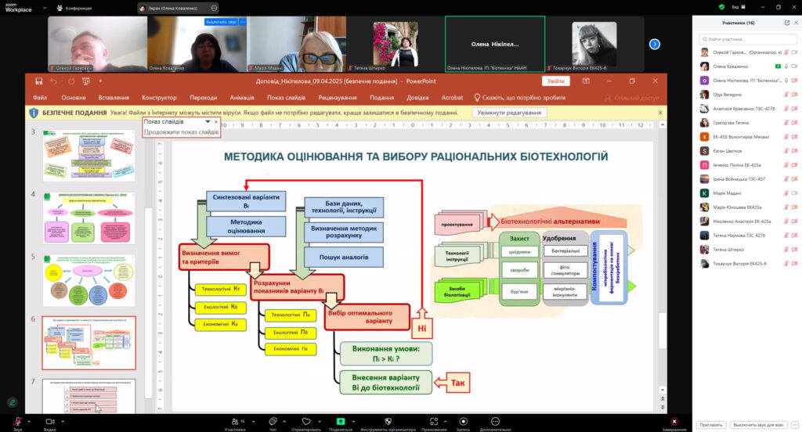Click Выключить звук on Олена Коваленко video

221,22
